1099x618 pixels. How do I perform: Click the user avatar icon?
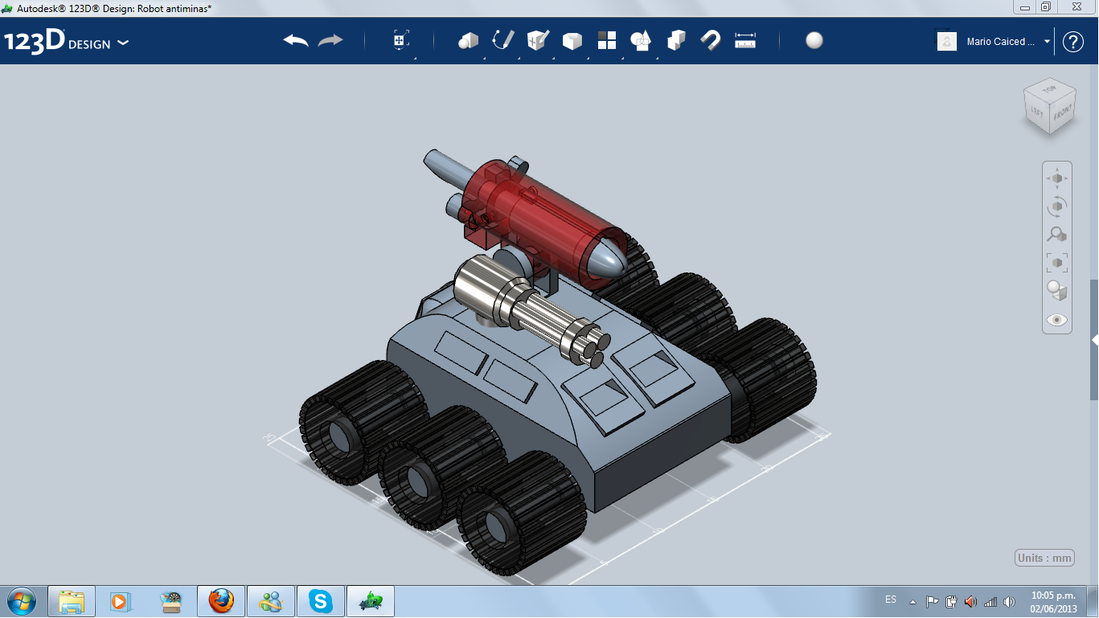(947, 41)
